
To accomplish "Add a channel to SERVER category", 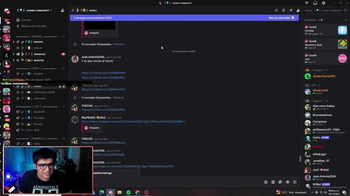I will [x=64, y=36].
